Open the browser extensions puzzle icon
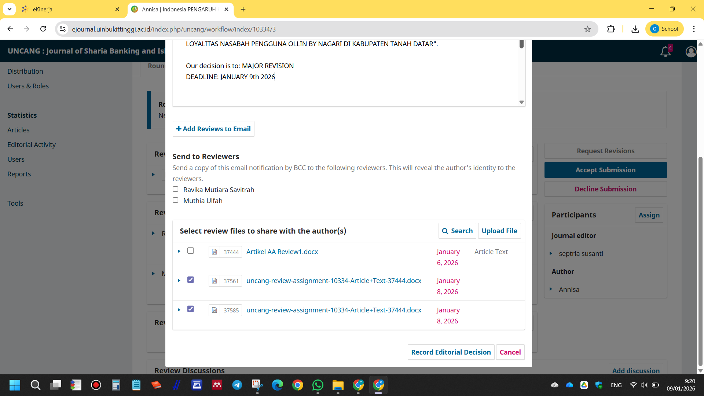 pos(611,29)
